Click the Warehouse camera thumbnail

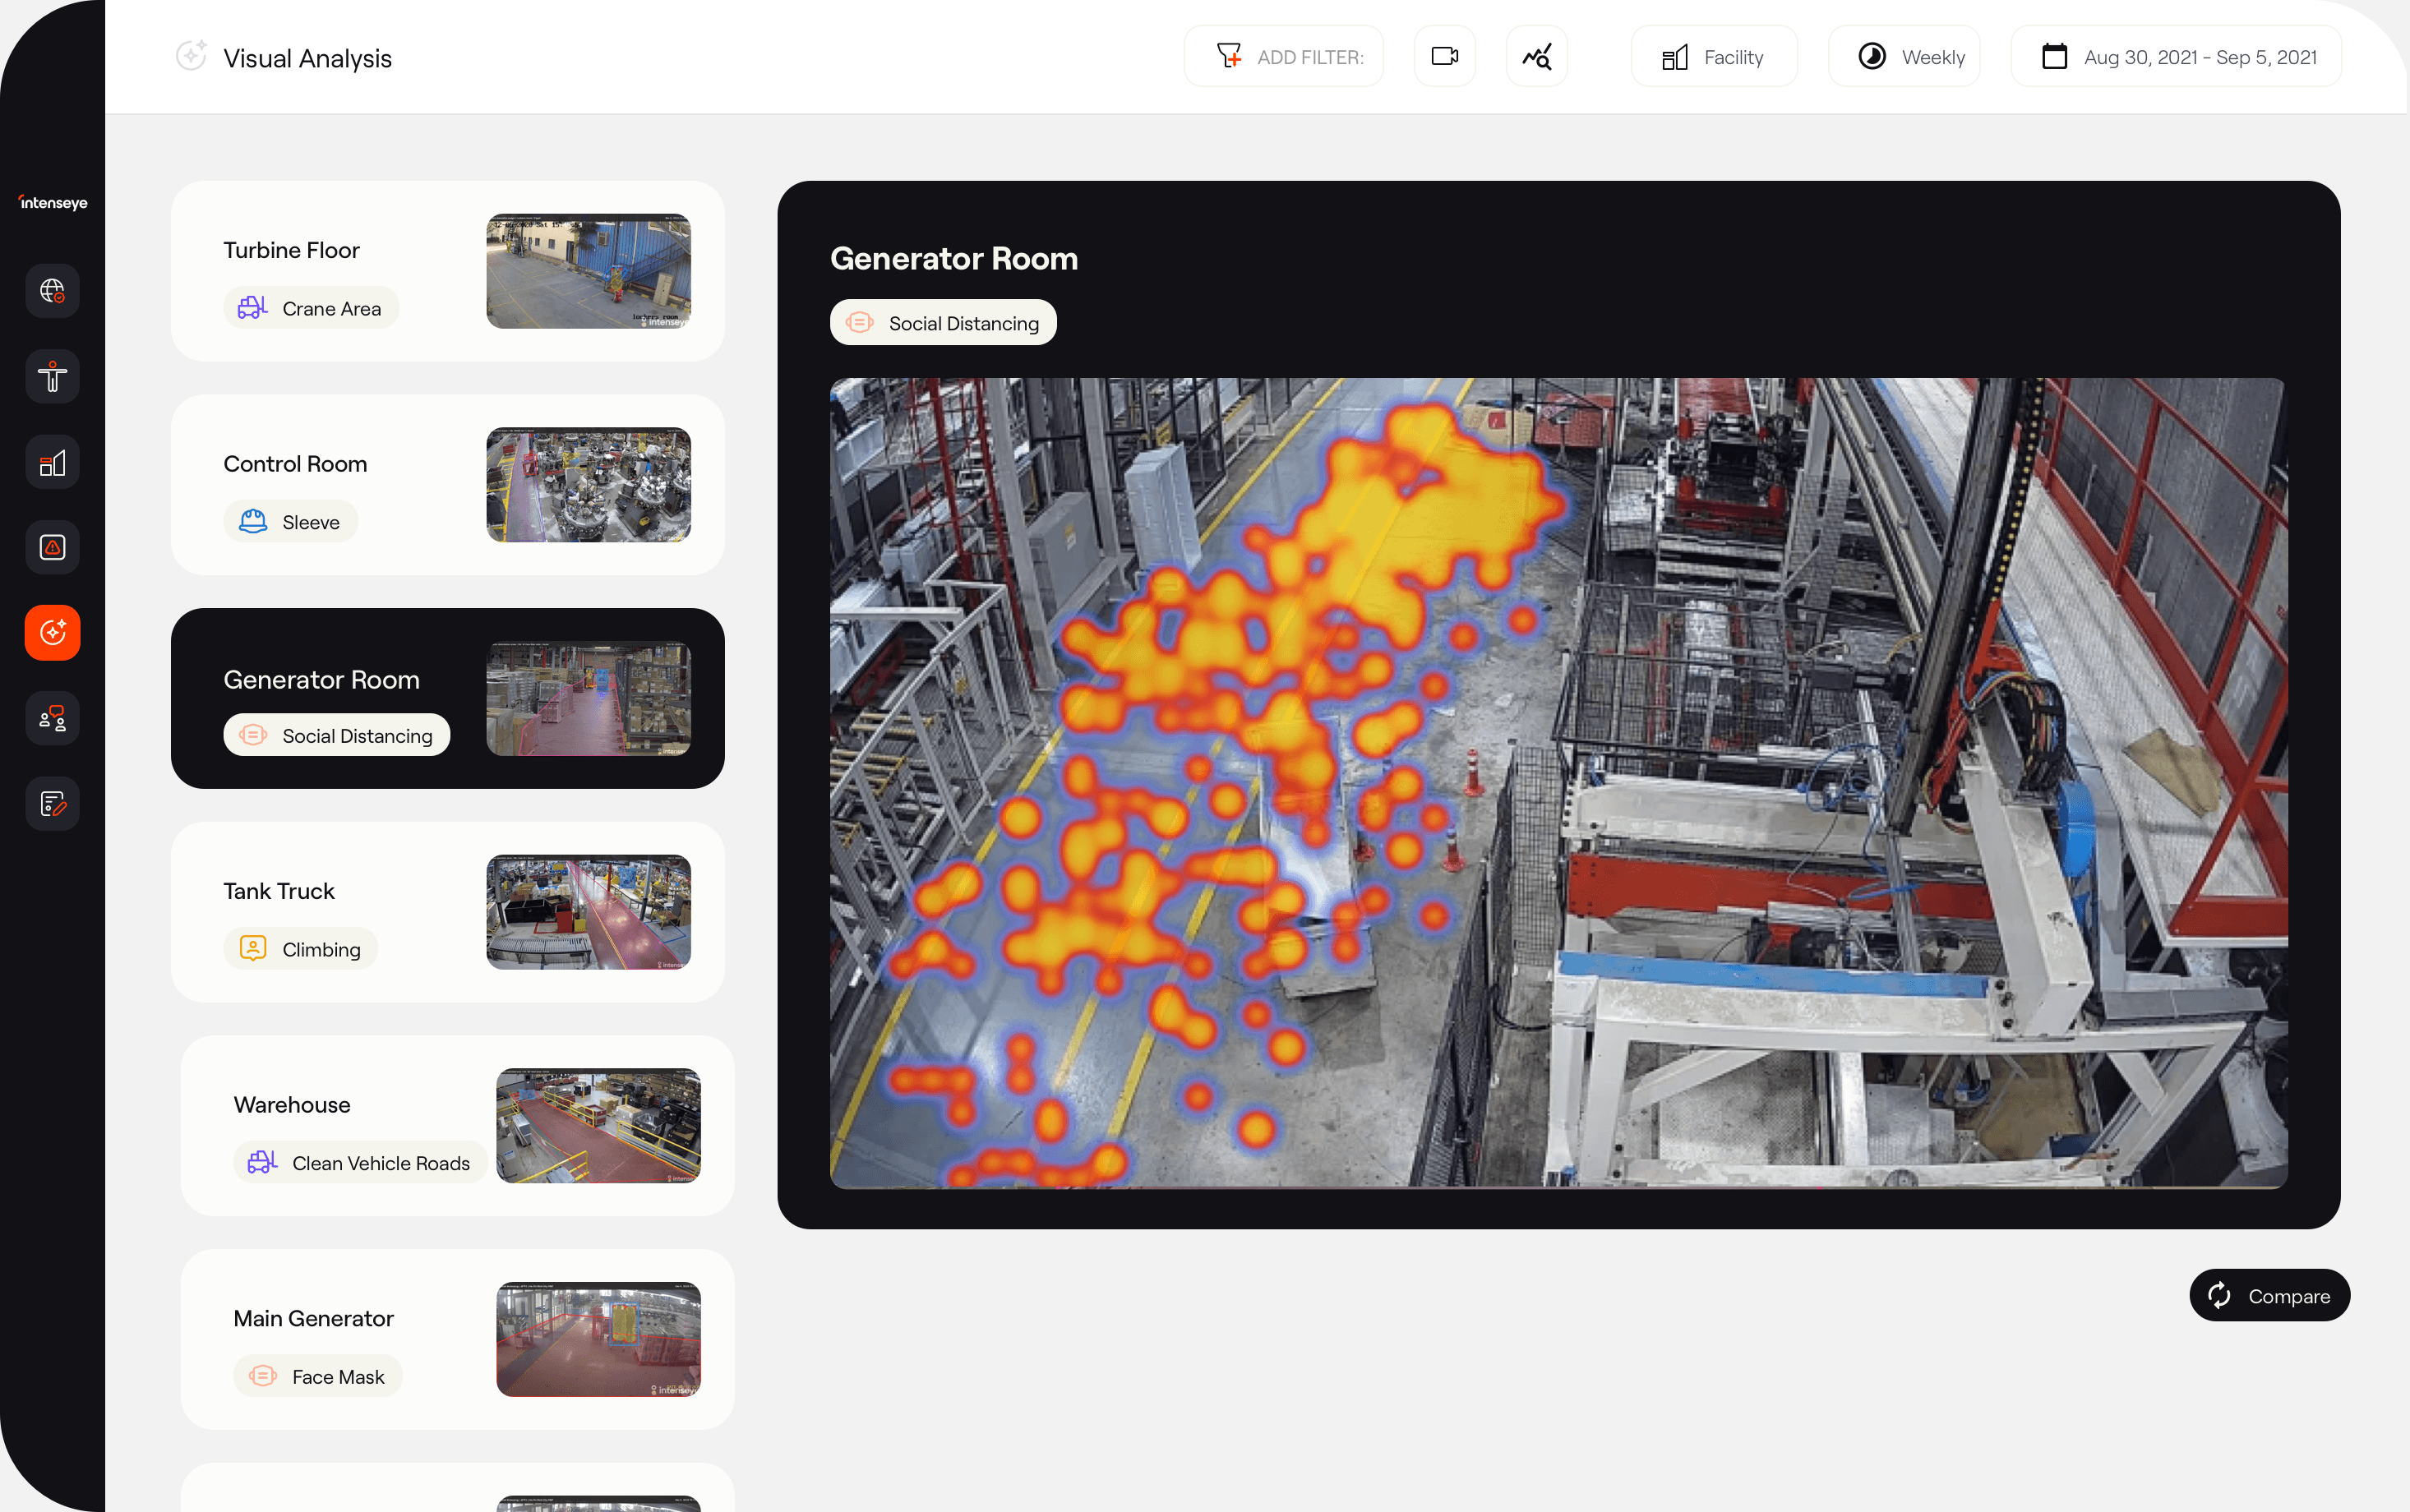point(598,1126)
